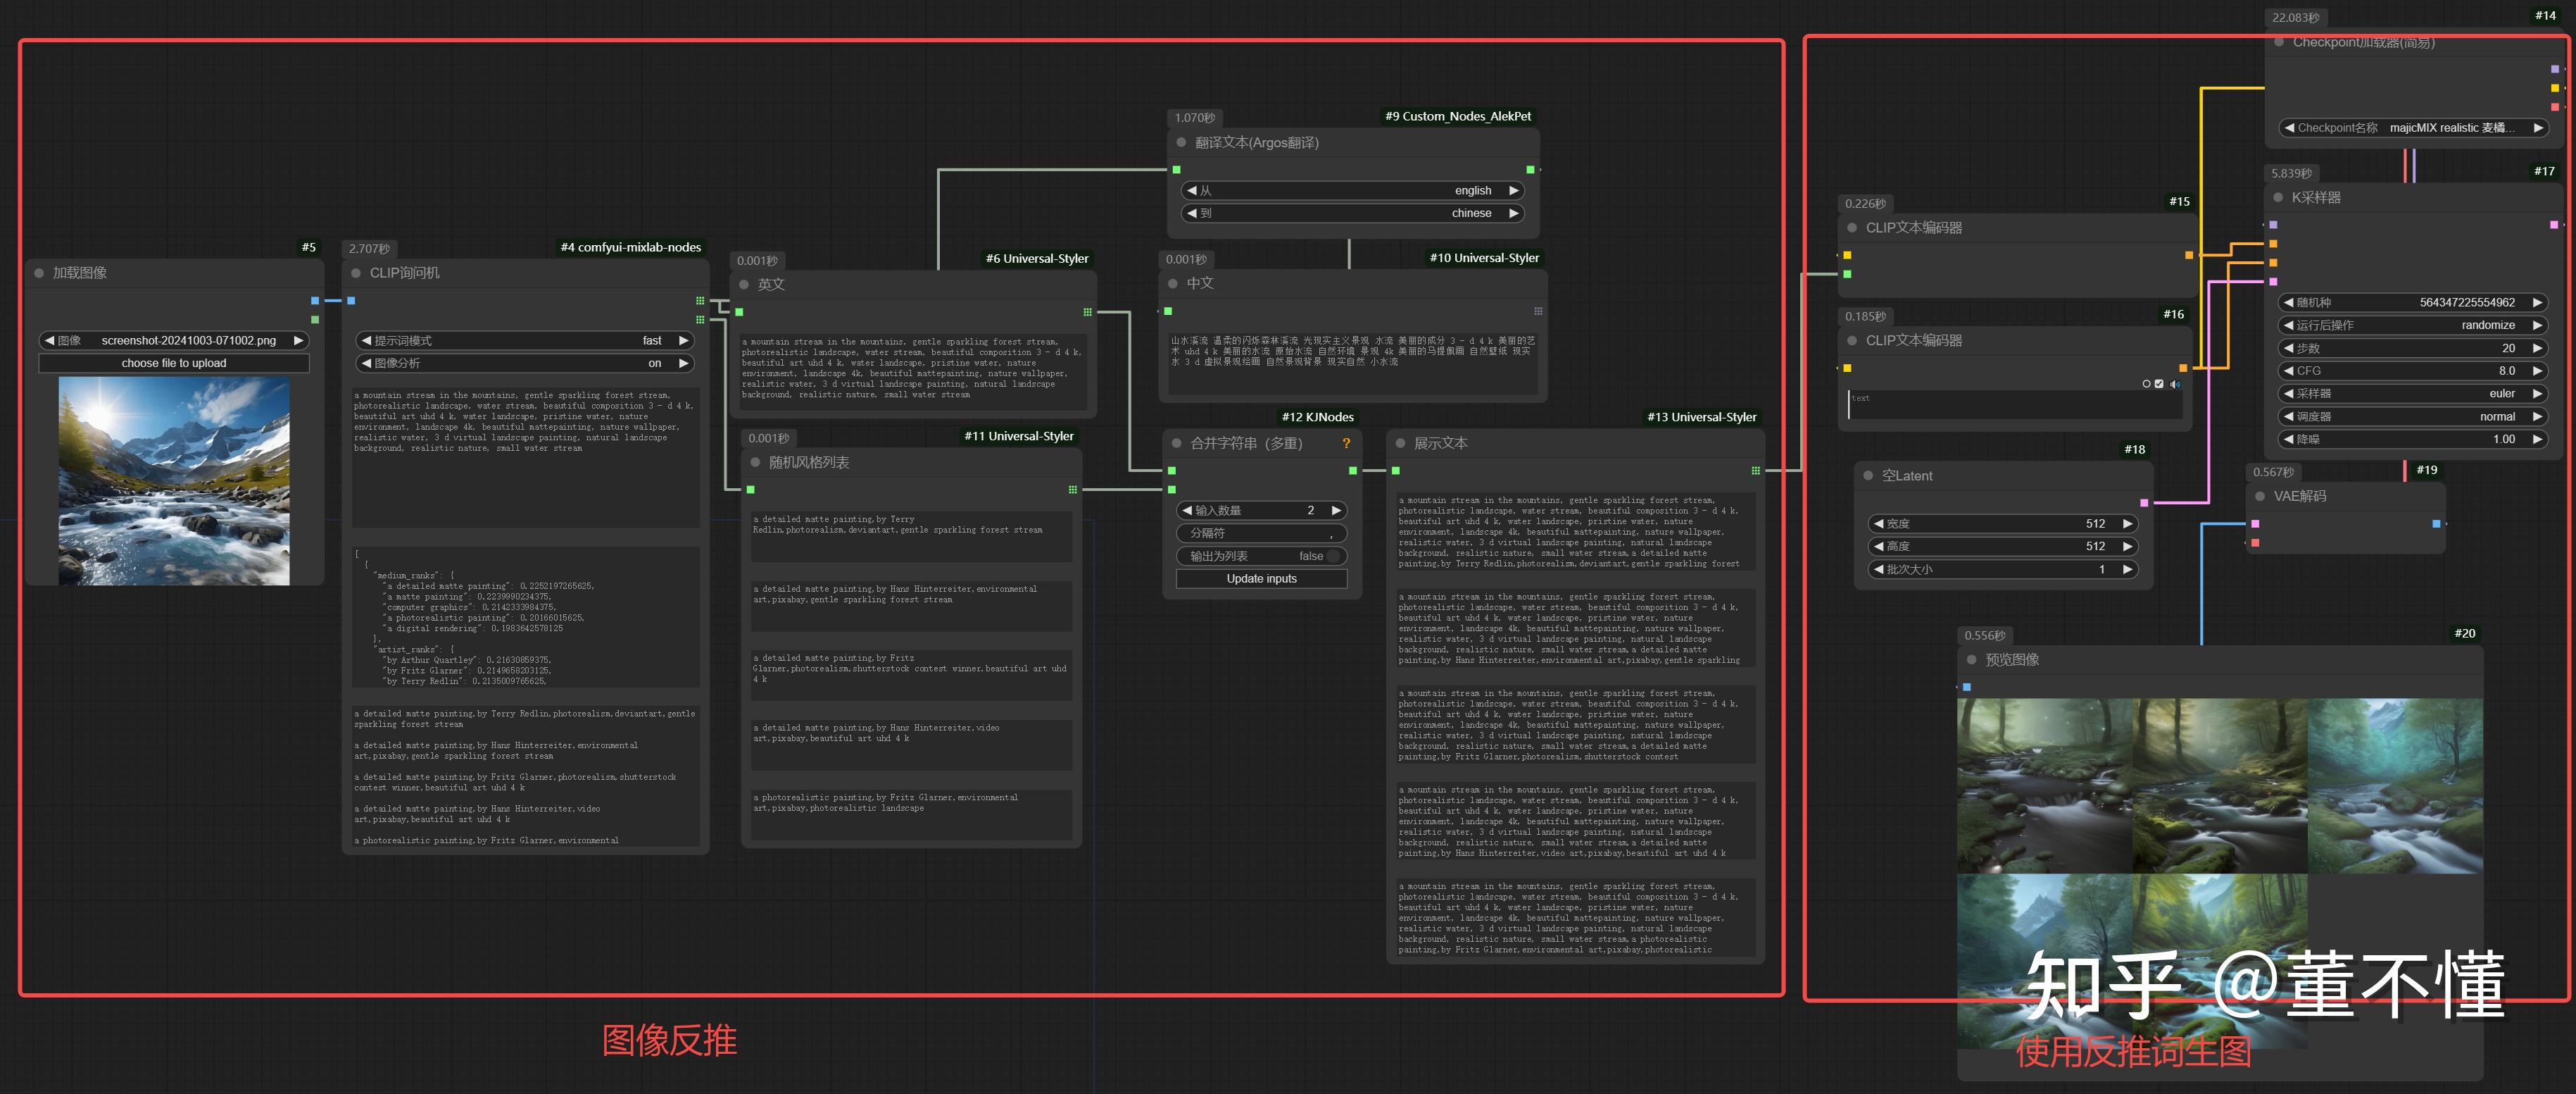Click the collapse dot on 翻译文本(Argos翻译) node
This screenshot has height=1094, width=2576.
1181,143
